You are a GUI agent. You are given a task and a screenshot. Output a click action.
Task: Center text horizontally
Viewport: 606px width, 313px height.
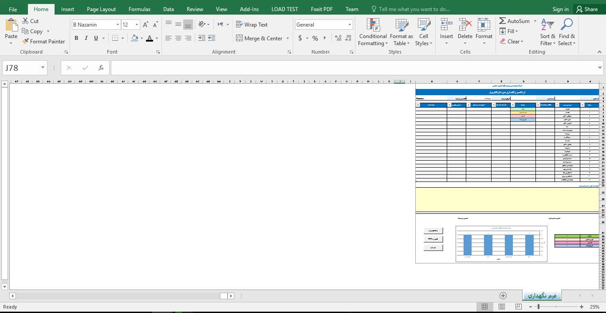[x=178, y=38]
